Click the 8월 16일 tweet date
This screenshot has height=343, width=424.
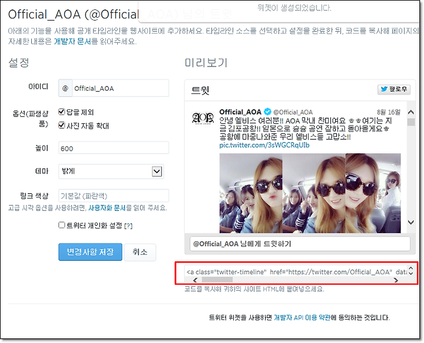tap(389, 112)
